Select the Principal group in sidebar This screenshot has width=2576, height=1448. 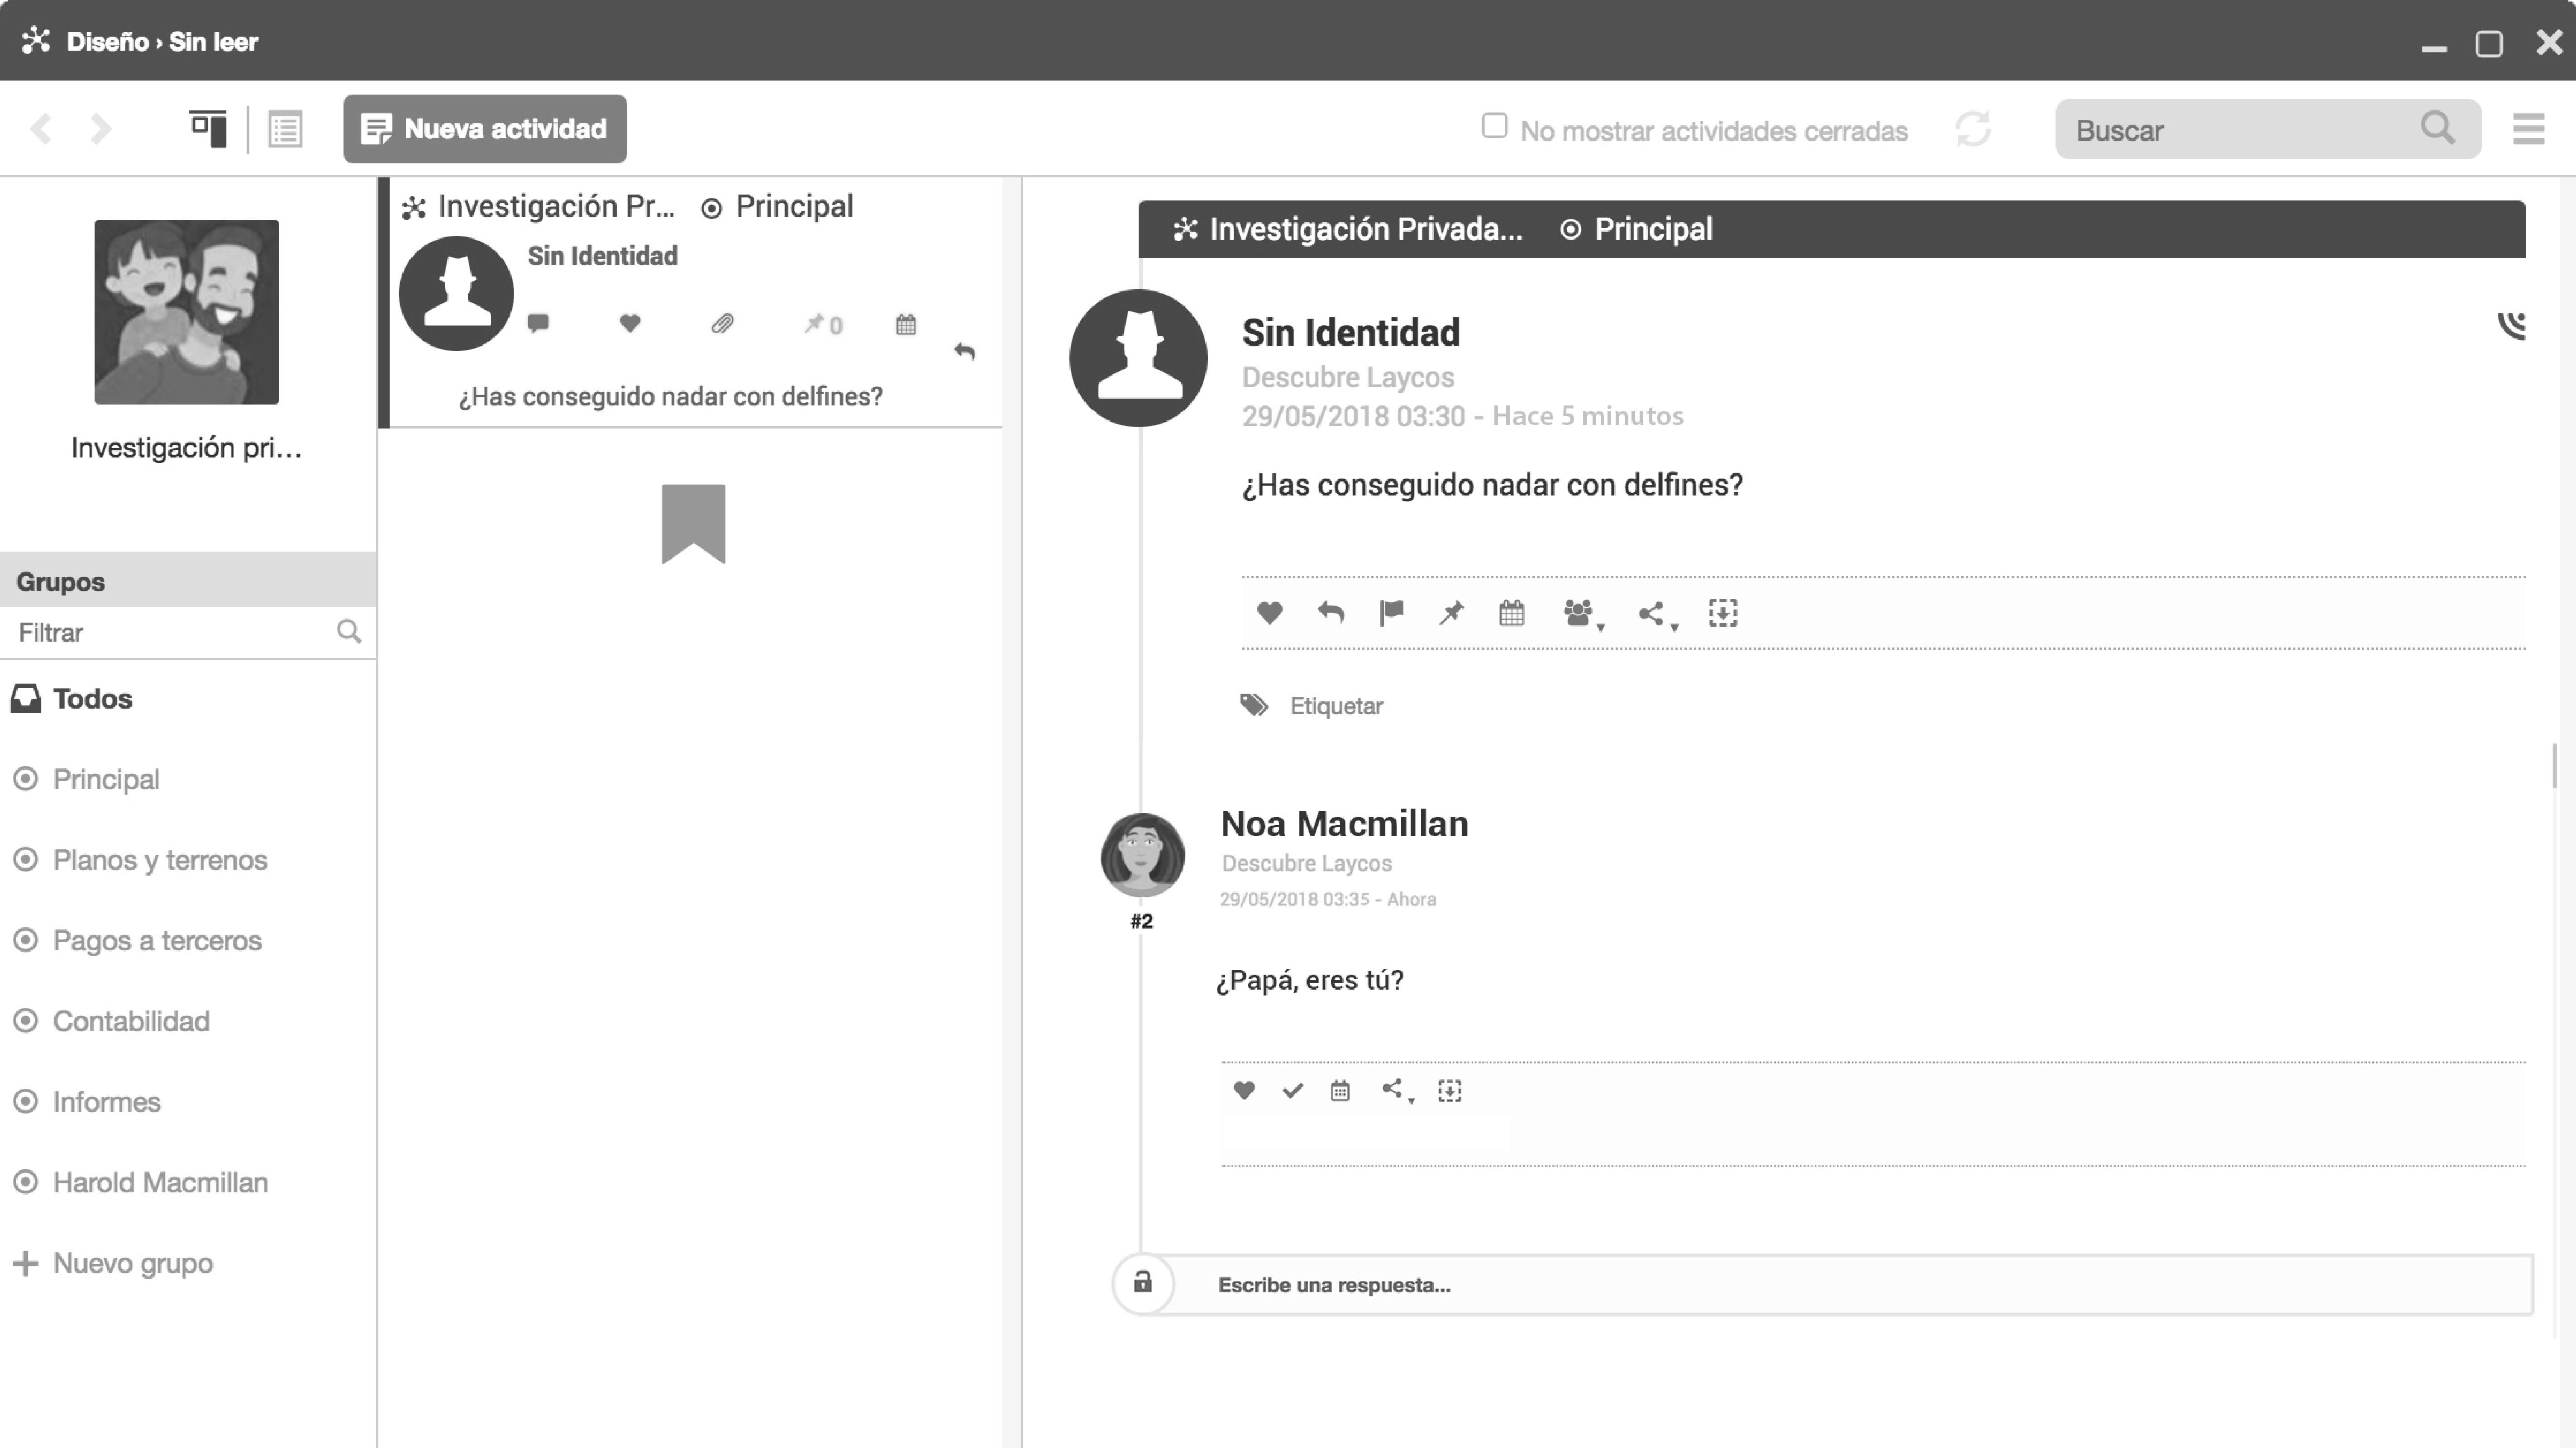tap(86, 779)
